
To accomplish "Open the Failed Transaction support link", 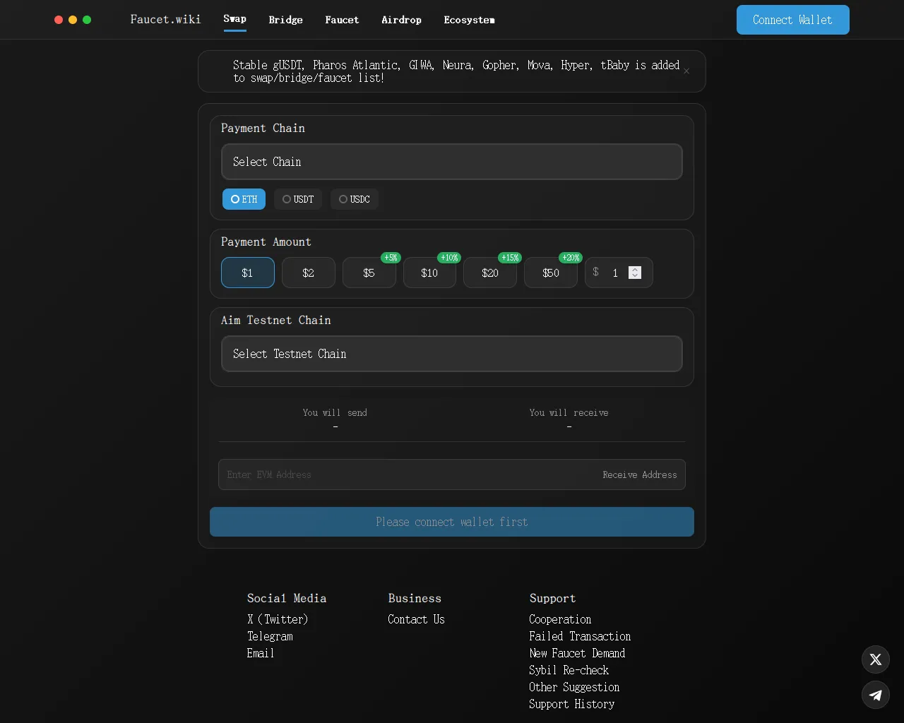I will (579, 636).
